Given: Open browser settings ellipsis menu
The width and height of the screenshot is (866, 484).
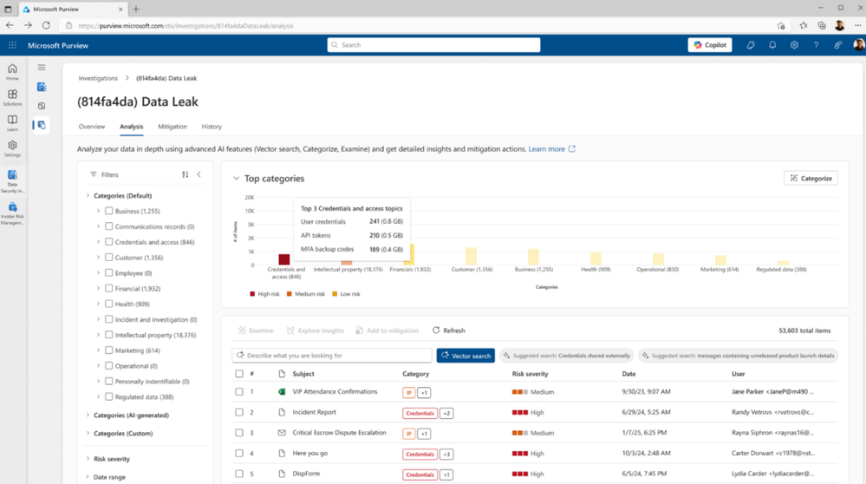Looking at the screenshot, I should point(857,25).
